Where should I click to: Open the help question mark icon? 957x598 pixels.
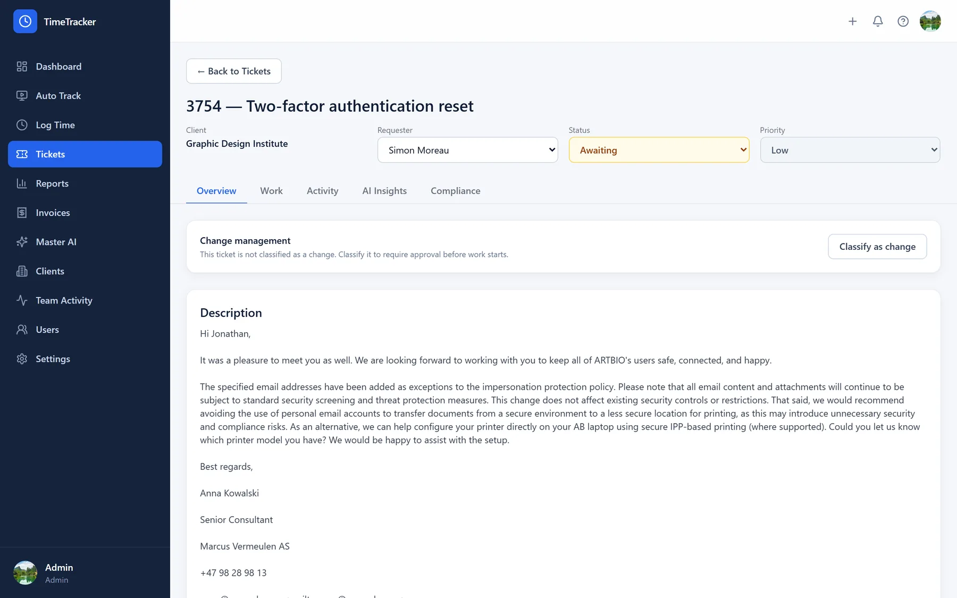click(x=903, y=21)
